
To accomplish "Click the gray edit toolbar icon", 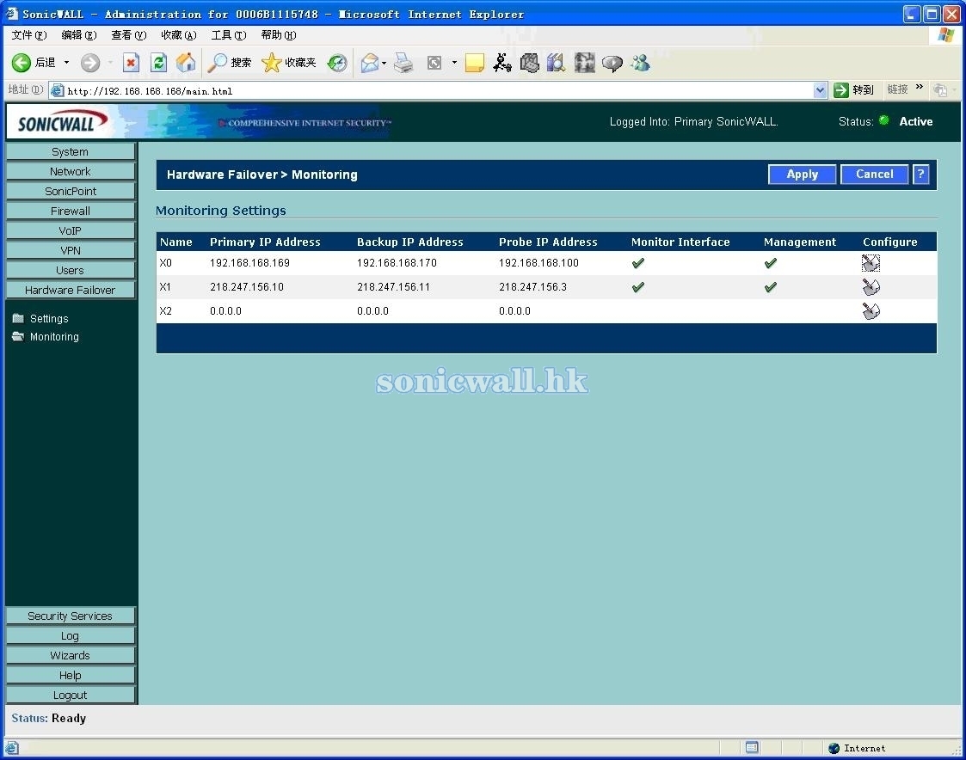I will 434,62.
